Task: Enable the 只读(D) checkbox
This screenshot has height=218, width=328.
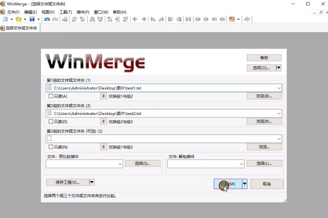Action: tap(51, 121)
